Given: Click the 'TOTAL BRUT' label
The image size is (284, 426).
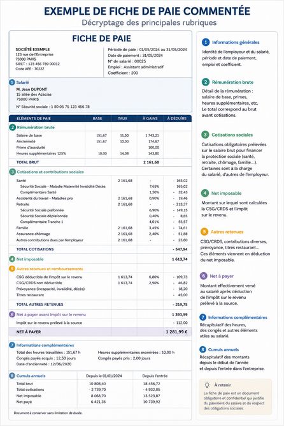Looking at the screenshot, I should (27, 162).
